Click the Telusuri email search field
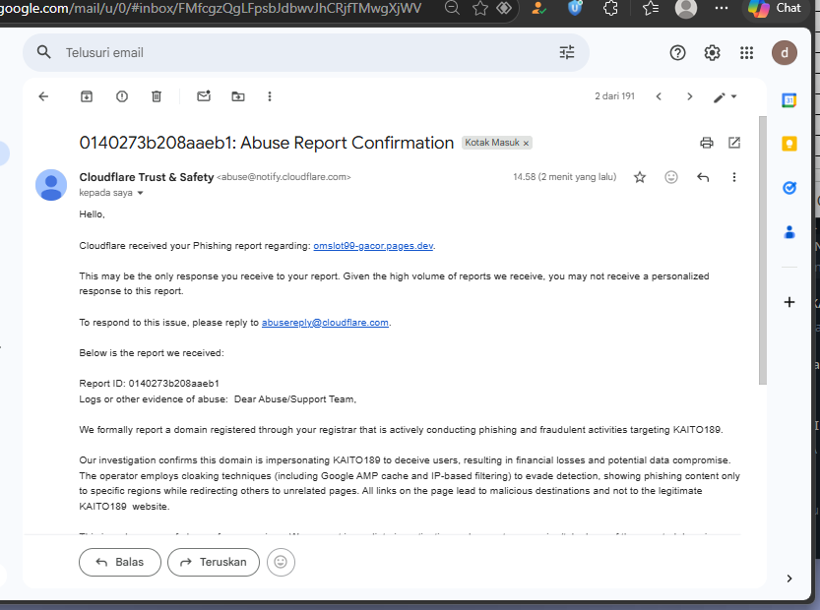Image resolution: width=820 pixels, height=610 pixels. pos(306,53)
